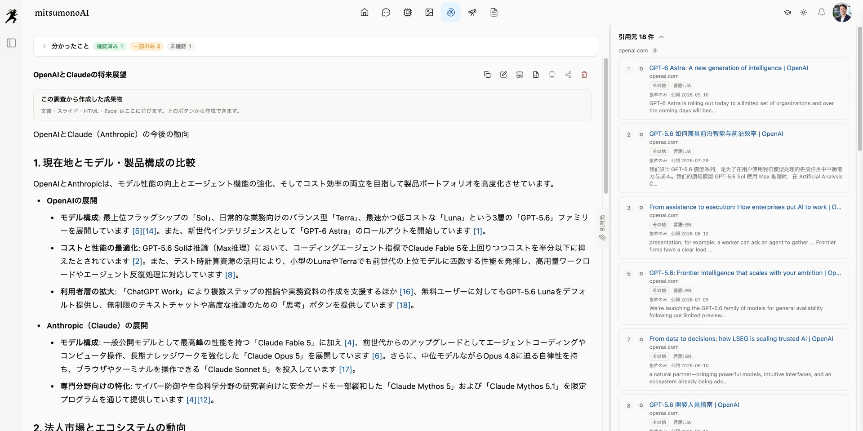
Task: Share the report with the share icon
Action: (568, 75)
